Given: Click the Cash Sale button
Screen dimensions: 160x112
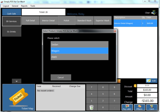Looking at the screenshot, I should [x=12, y=12].
